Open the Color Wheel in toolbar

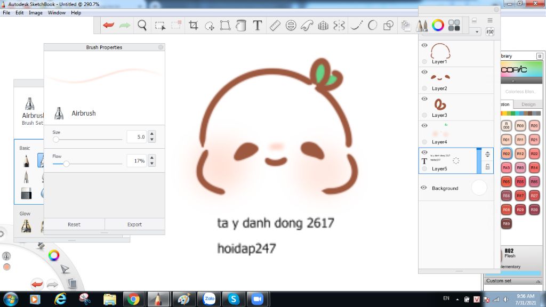pos(438,25)
